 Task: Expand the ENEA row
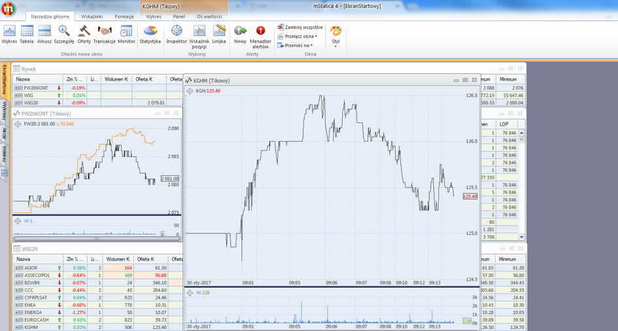(x=16, y=305)
